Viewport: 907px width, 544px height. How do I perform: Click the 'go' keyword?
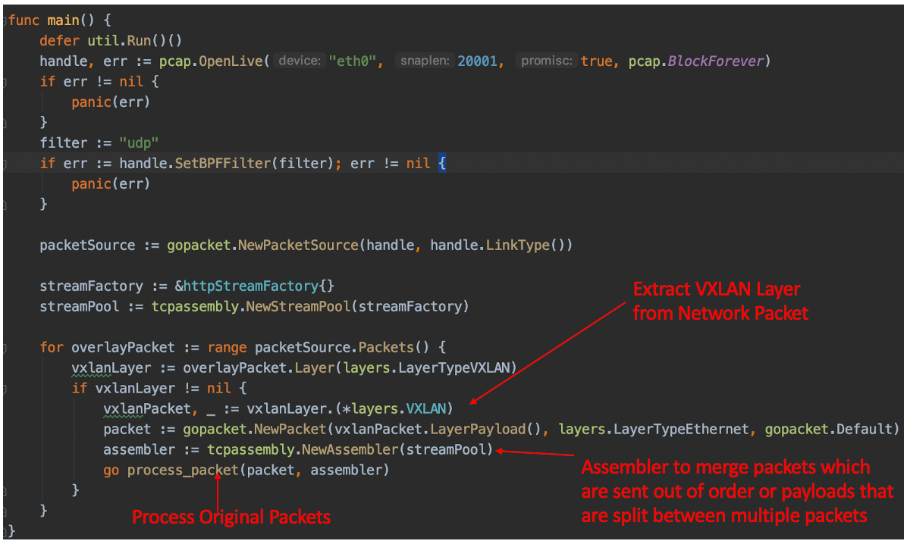coord(111,471)
